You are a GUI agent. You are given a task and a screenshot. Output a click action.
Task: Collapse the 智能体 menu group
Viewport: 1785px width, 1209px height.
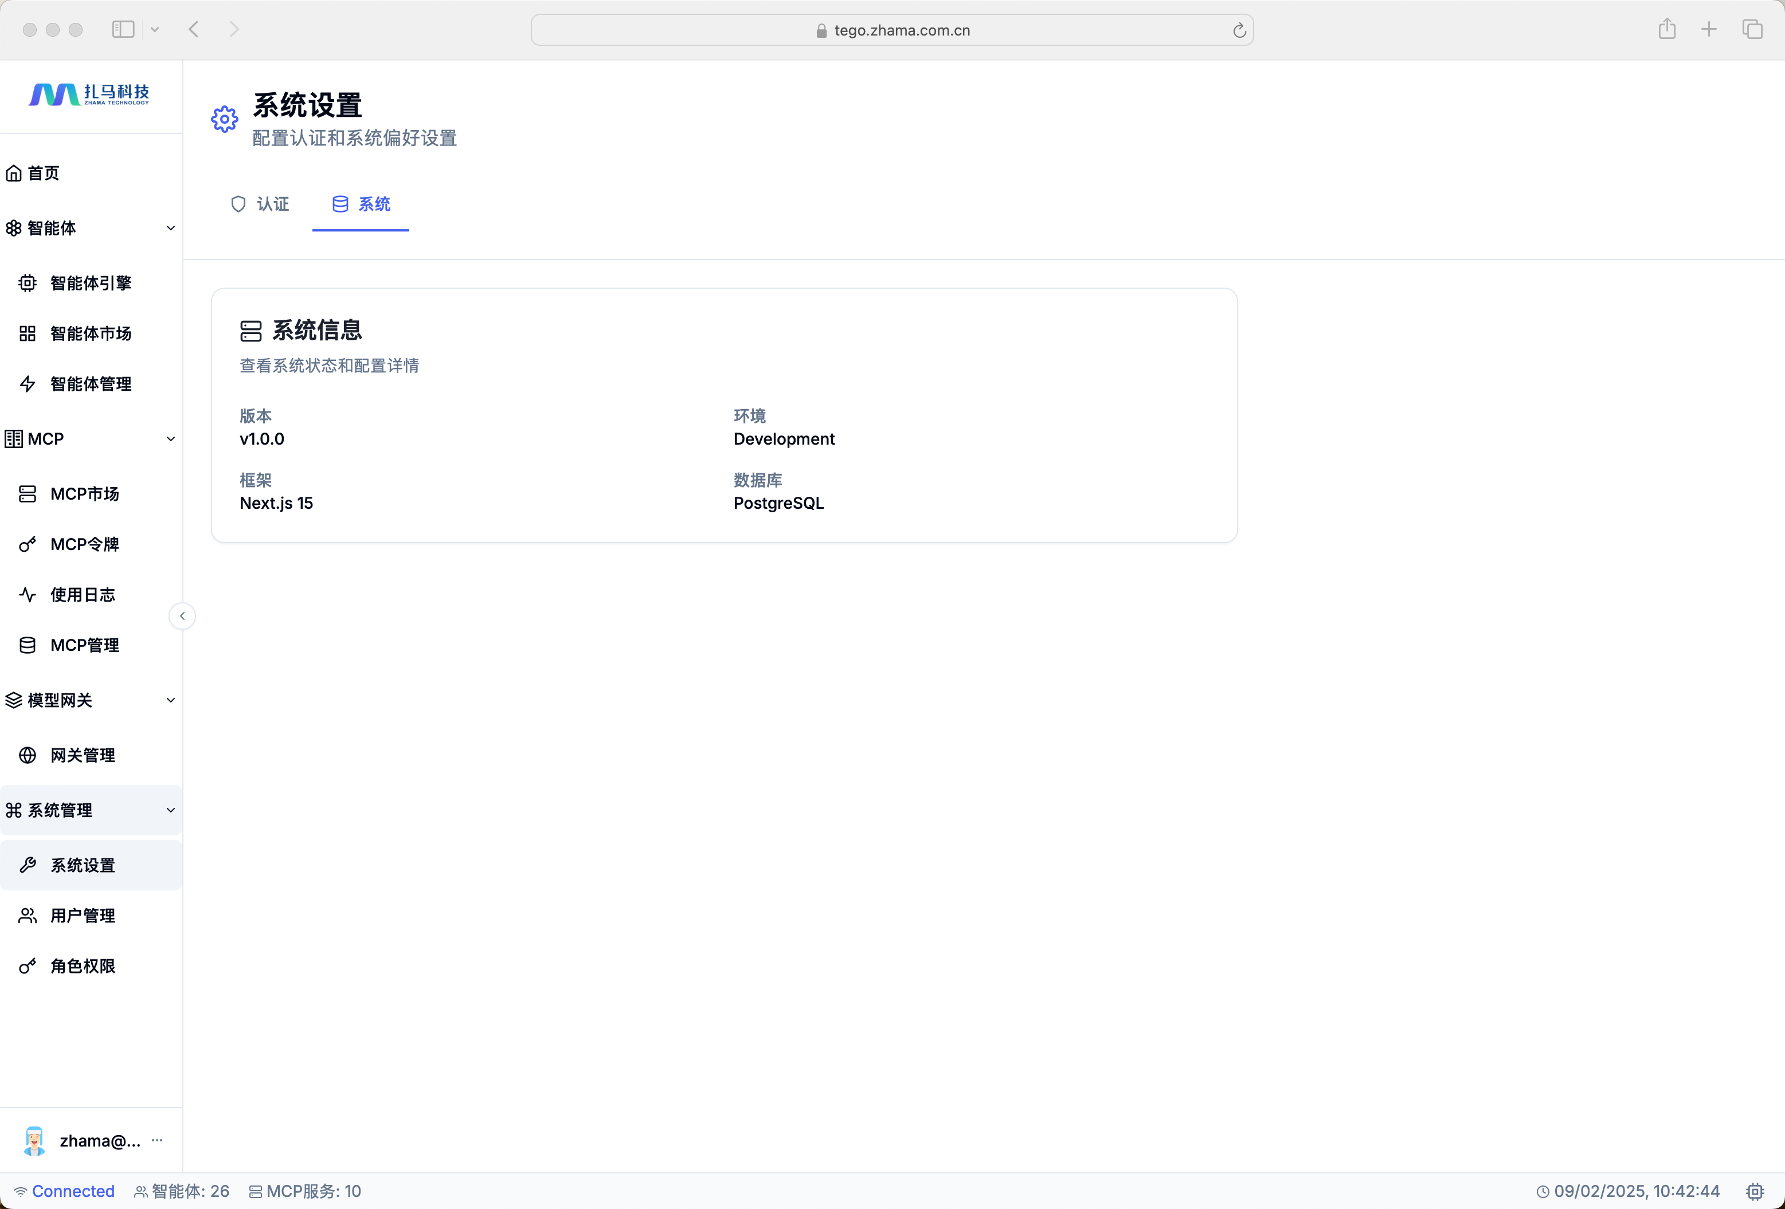pos(170,228)
